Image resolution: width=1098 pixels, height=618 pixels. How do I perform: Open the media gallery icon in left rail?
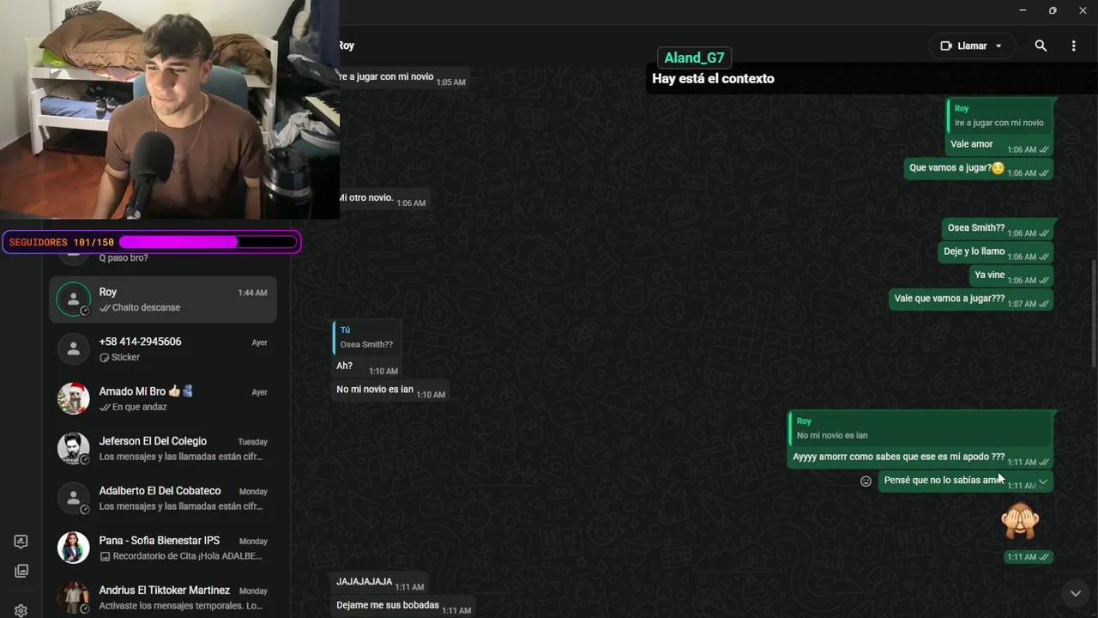pos(21,571)
